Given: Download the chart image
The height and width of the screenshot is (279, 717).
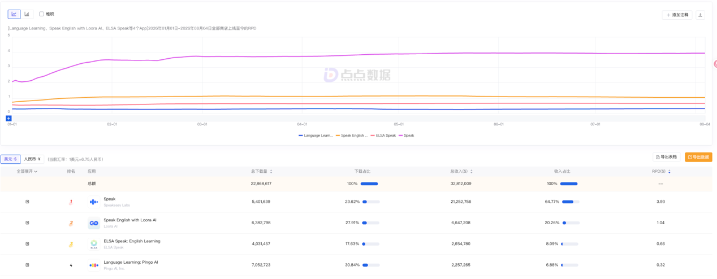Looking at the screenshot, I should (700, 15).
